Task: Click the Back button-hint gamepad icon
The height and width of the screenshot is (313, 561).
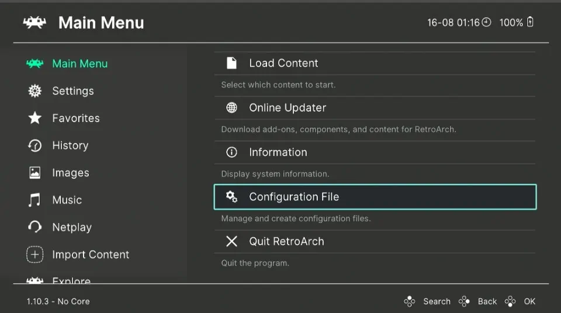Action: point(464,301)
